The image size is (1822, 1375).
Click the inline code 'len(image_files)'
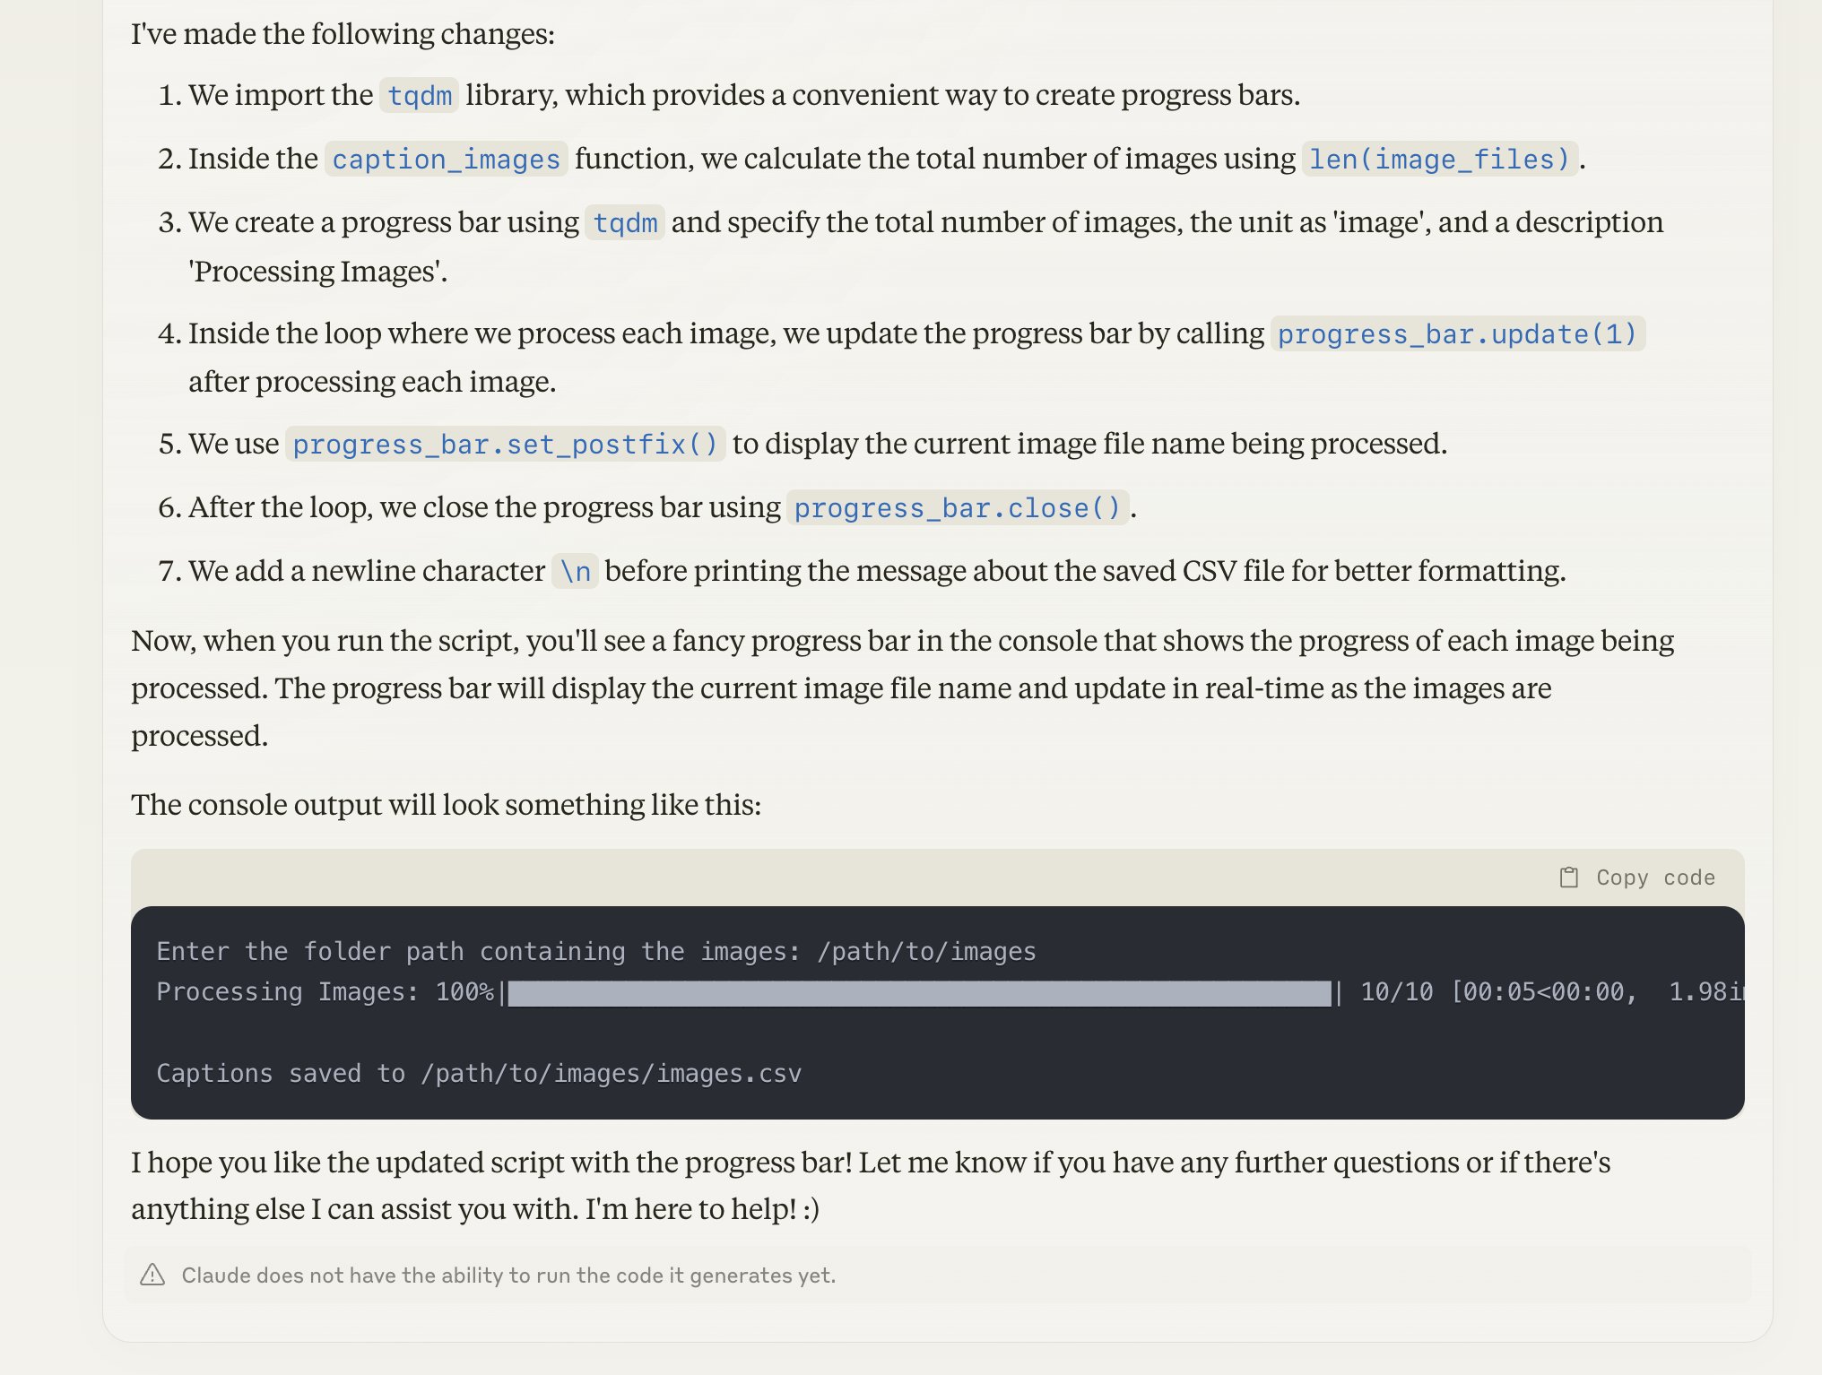point(1439,159)
